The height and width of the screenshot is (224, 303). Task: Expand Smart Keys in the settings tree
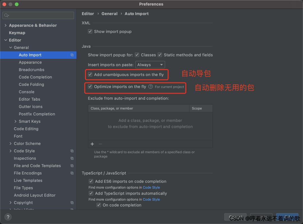click(x=16, y=121)
